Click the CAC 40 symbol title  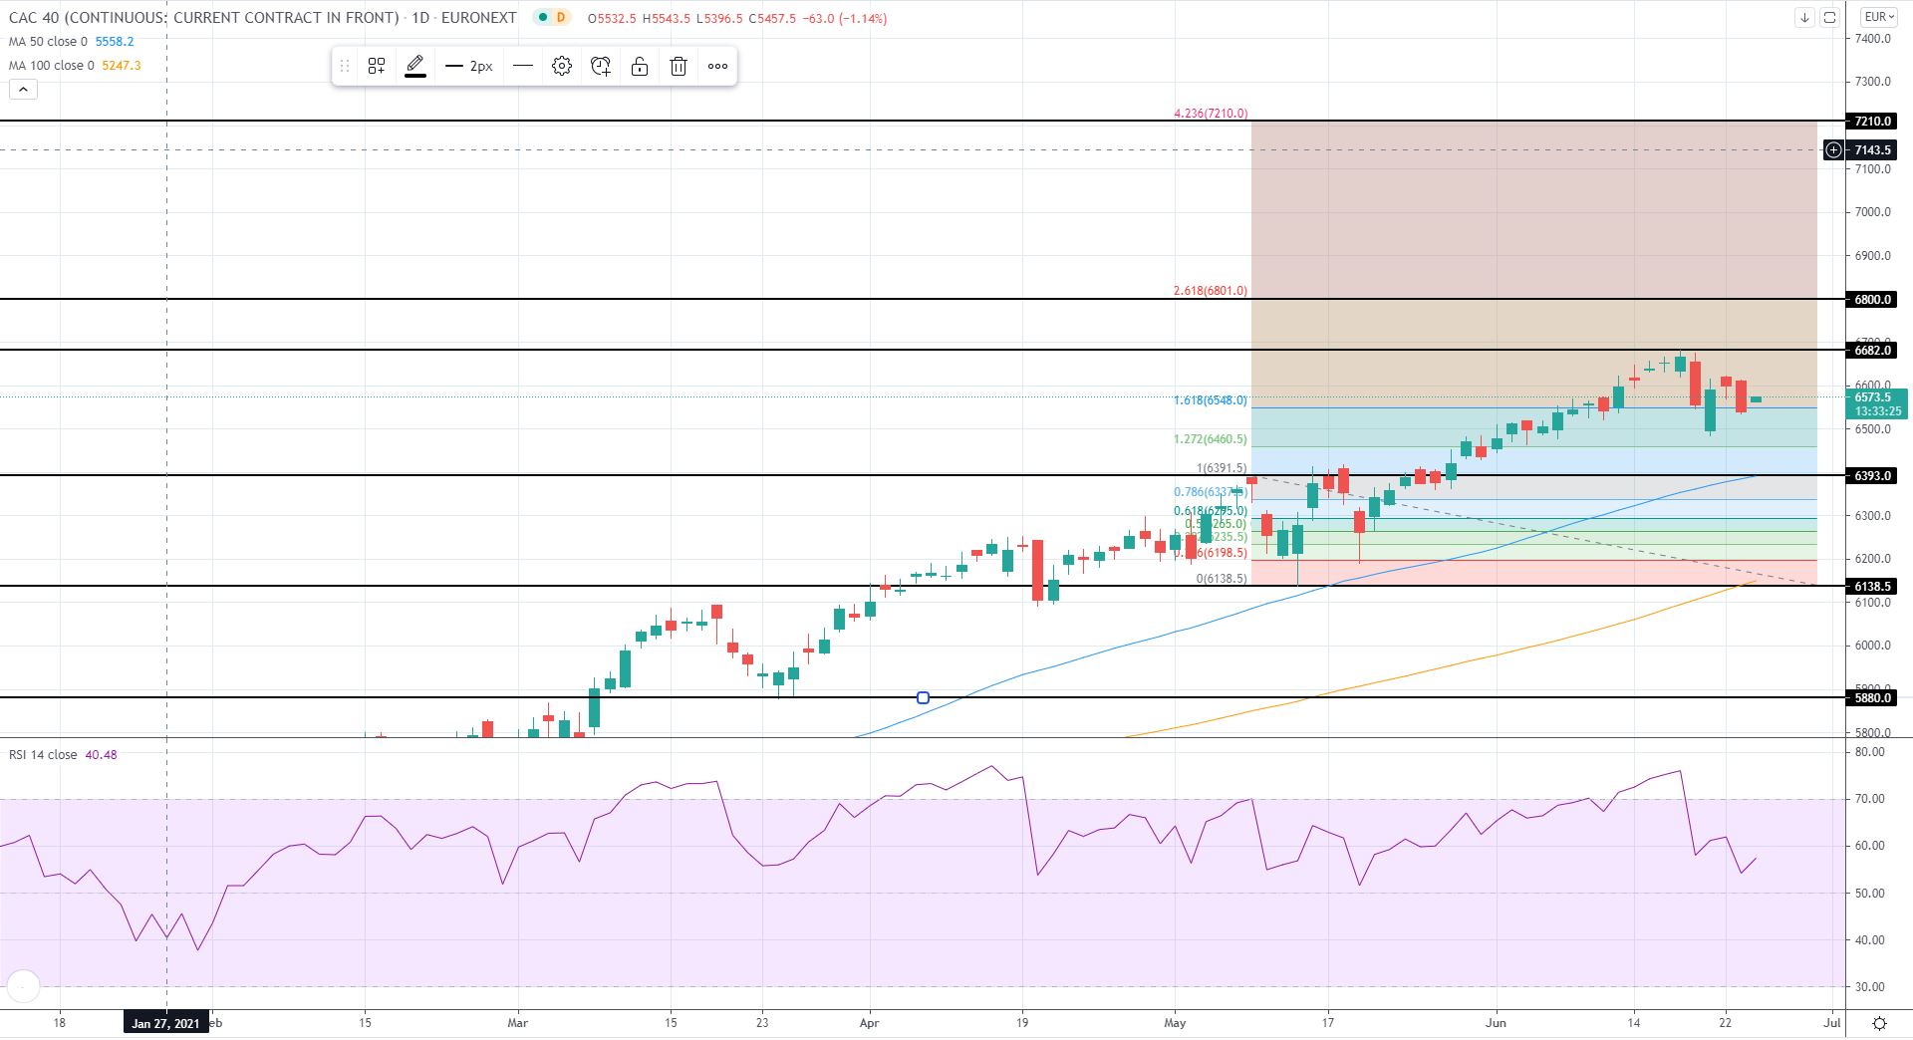[204, 18]
